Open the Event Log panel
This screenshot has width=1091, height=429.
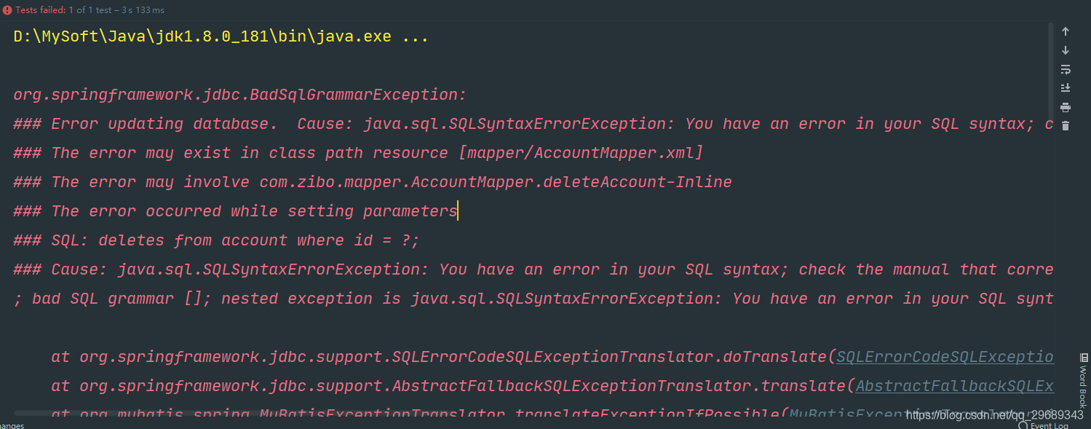click(x=1049, y=425)
